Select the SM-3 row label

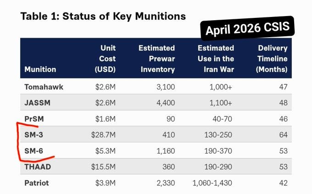pos(33,135)
